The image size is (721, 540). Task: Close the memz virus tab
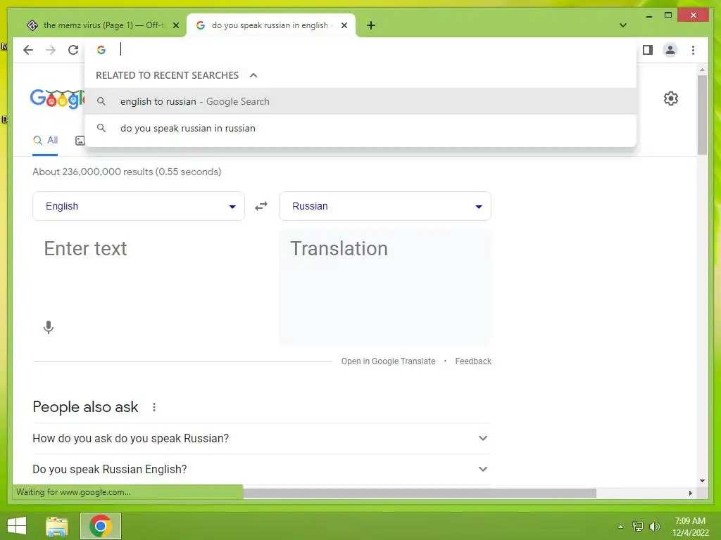coord(175,25)
